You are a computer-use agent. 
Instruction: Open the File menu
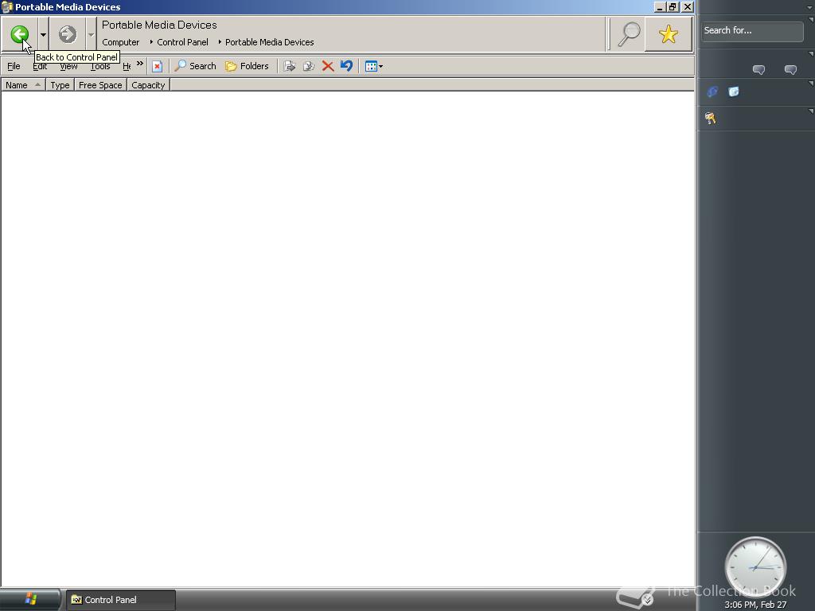[x=14, y=66]
